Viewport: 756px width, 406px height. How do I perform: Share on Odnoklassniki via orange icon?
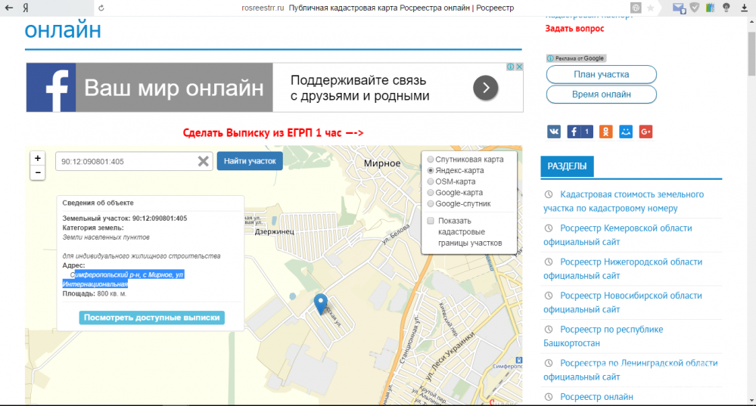[605, 132]
